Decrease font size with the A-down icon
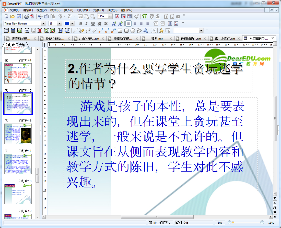 120,23
